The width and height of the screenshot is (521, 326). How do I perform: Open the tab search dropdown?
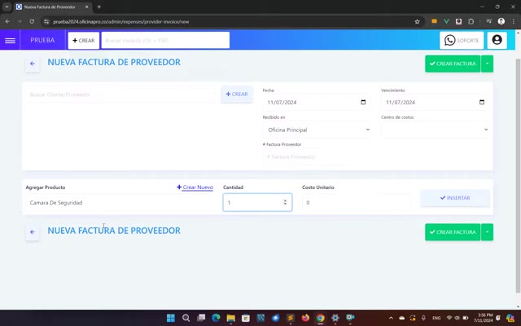7,7
